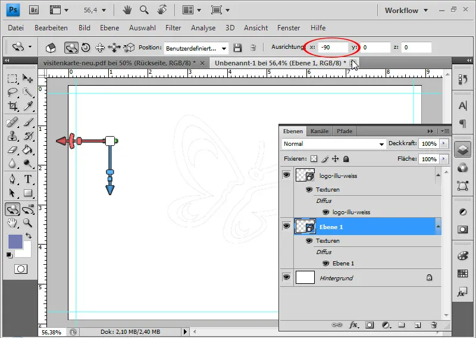The height and width of the screenshot is (338, 476).
Task: Open the Ebene menu
Action: (x=109, y=27)
